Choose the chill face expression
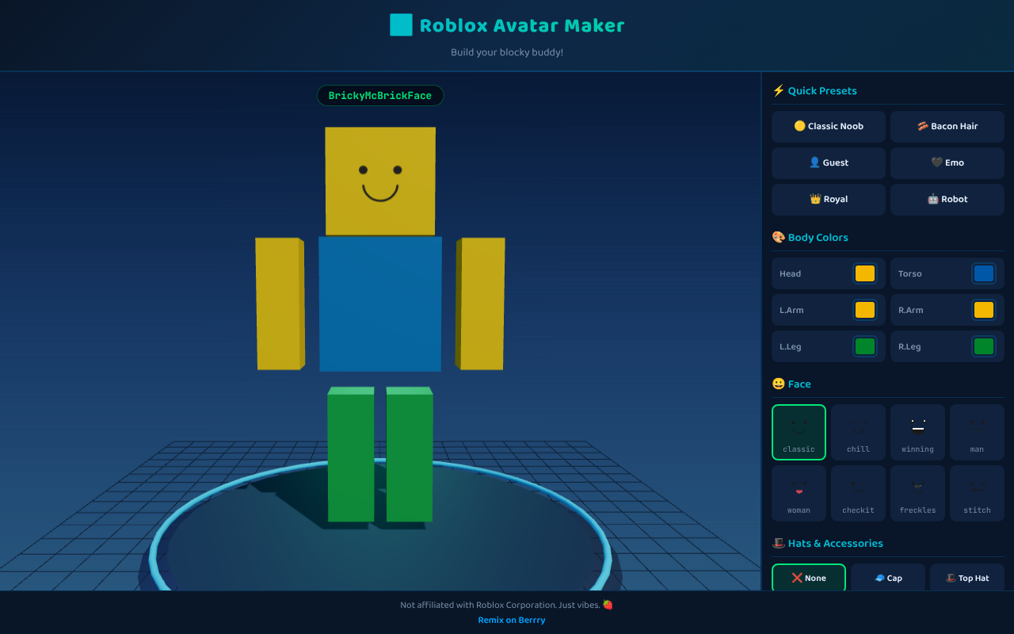This screenshot has height=634, width=1014. (x=858, y=431)
